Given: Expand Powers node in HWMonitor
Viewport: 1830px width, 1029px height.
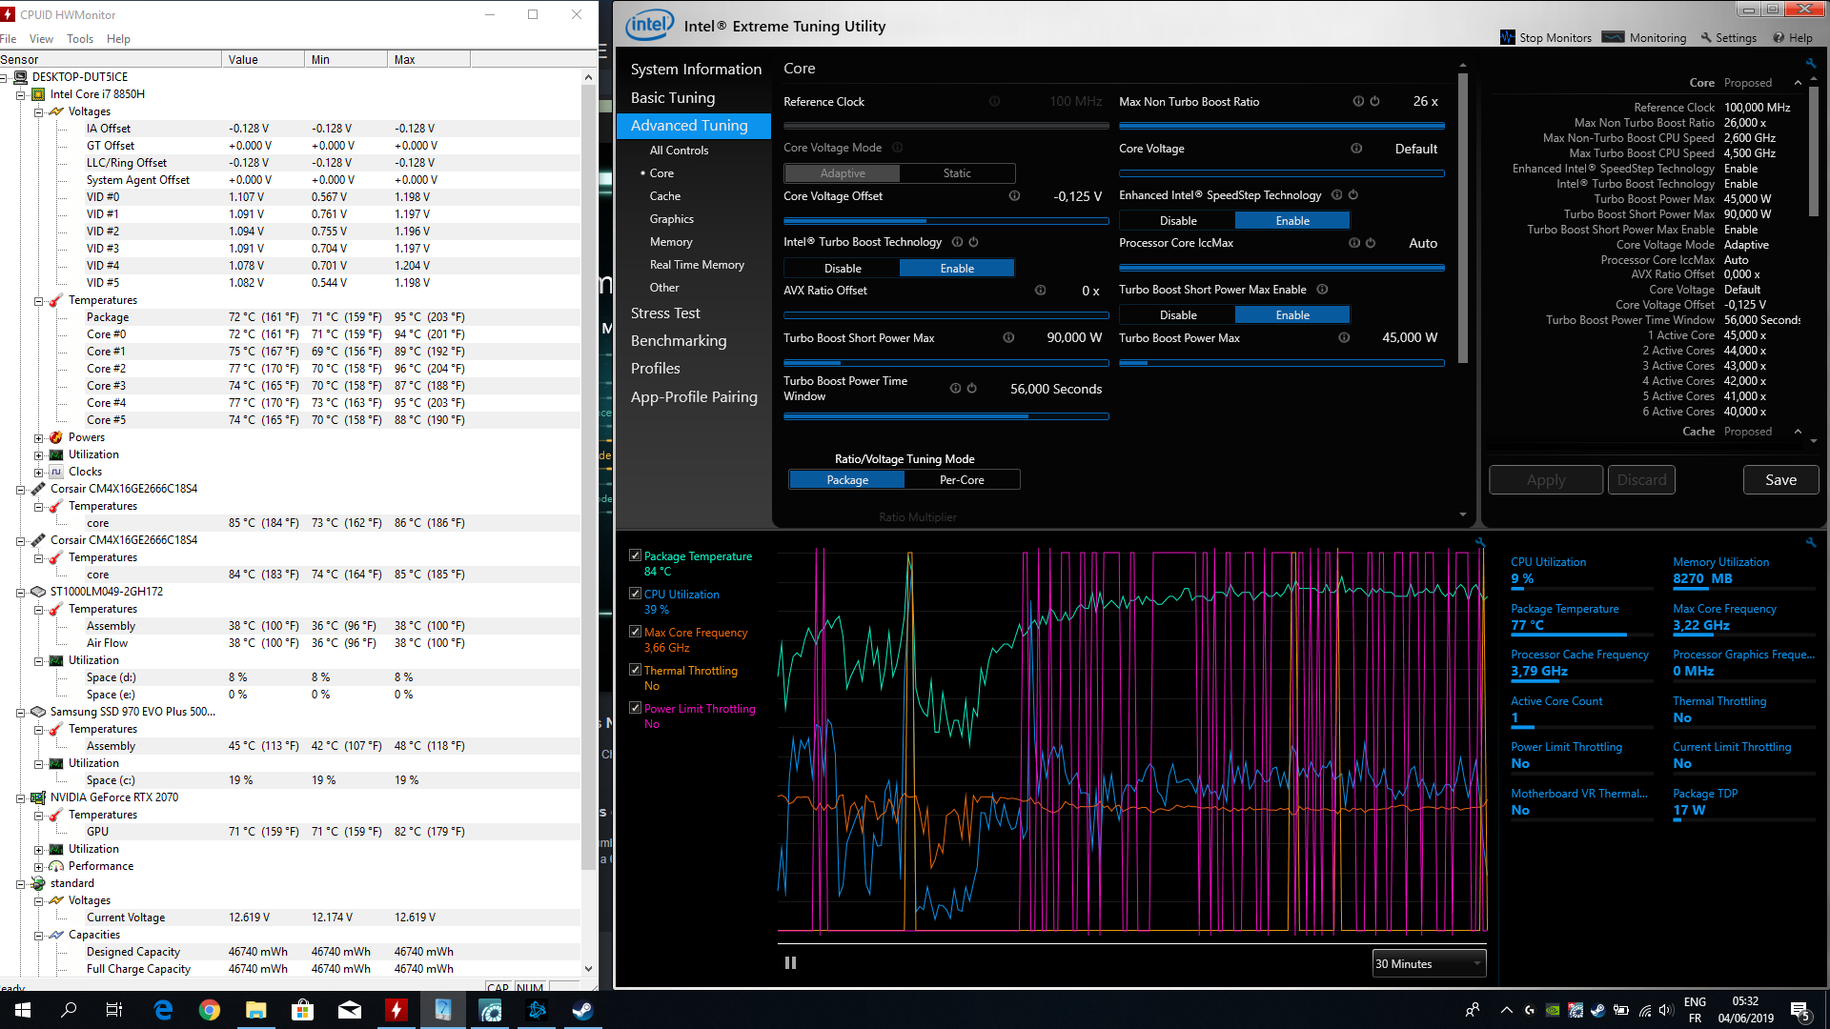Looking at the screenshot, I should point(38,438).
